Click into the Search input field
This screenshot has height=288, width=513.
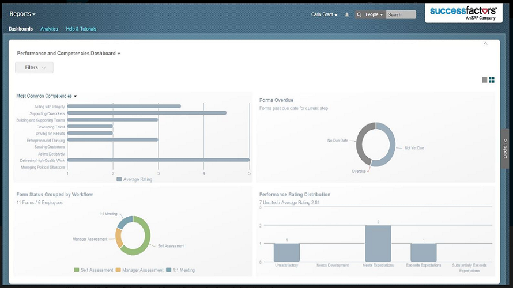[x=401, y=14]
